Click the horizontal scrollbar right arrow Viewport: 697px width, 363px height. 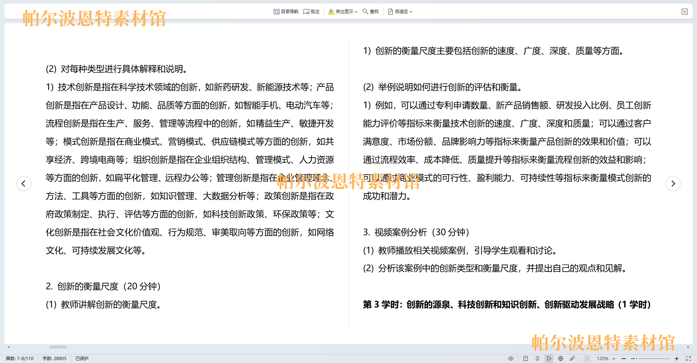[688, 347]
